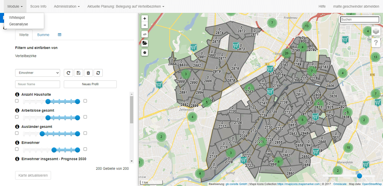This screenshot has height=186, width=383.
Task: Zoom in on the map
Action: point(145,19)
